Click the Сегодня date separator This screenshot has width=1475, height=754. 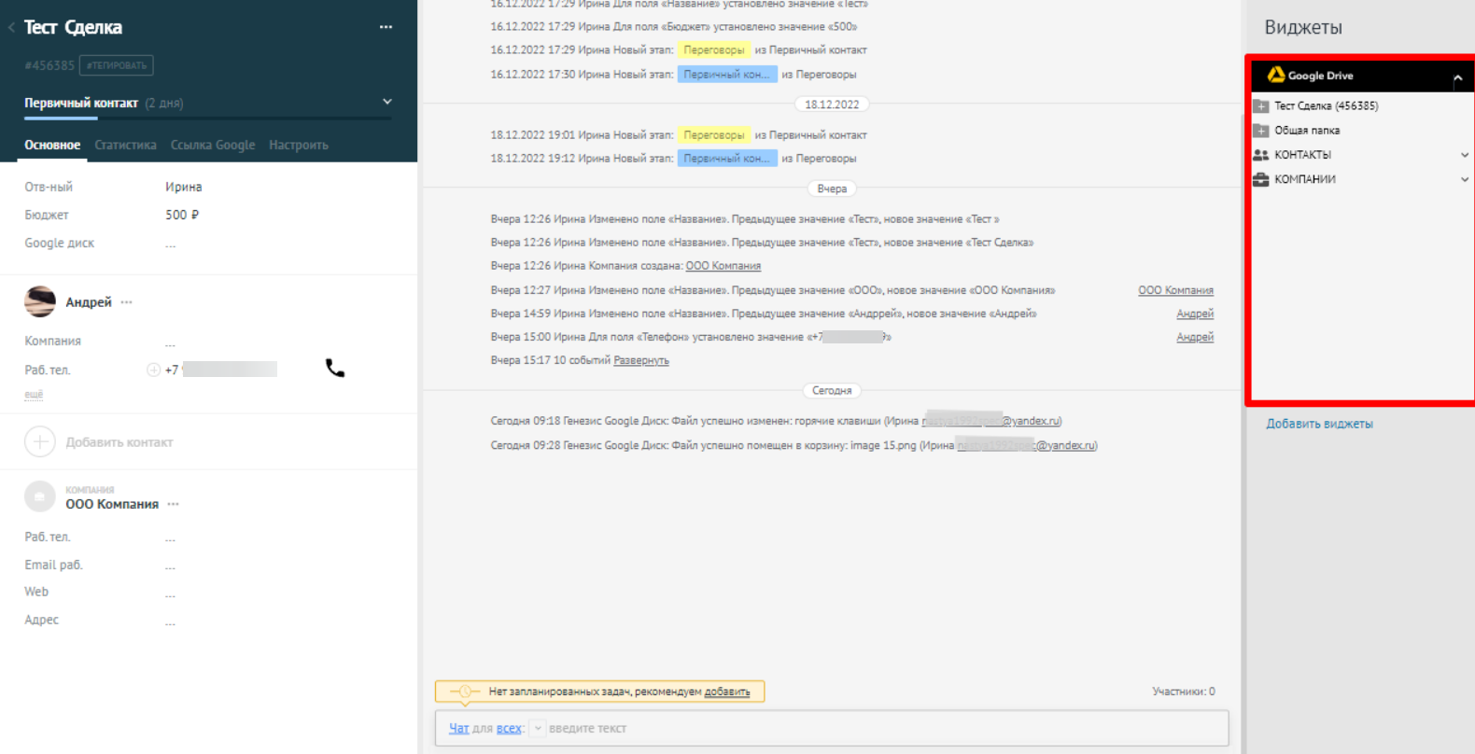[832, 391]
